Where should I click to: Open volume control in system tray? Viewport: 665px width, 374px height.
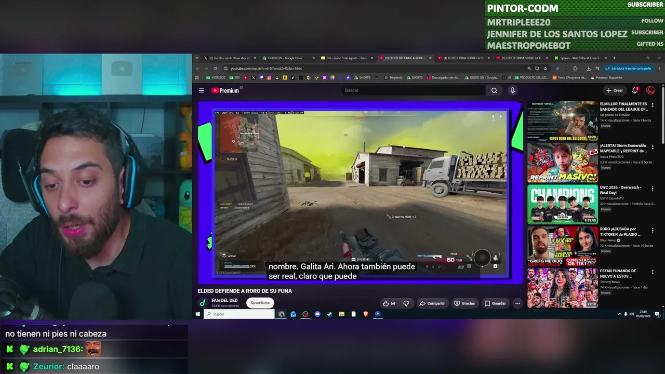(x=631, y=314)
